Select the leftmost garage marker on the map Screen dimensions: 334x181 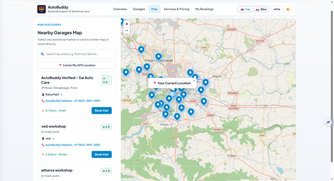pos(126,72)
